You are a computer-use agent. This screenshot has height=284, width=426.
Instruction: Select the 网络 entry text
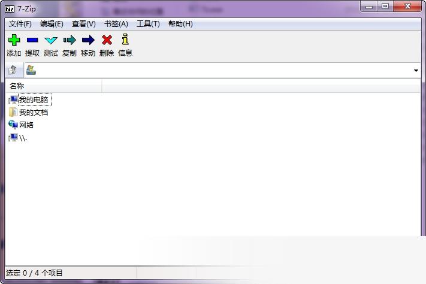pyautogui.click(x=26, y=125)
